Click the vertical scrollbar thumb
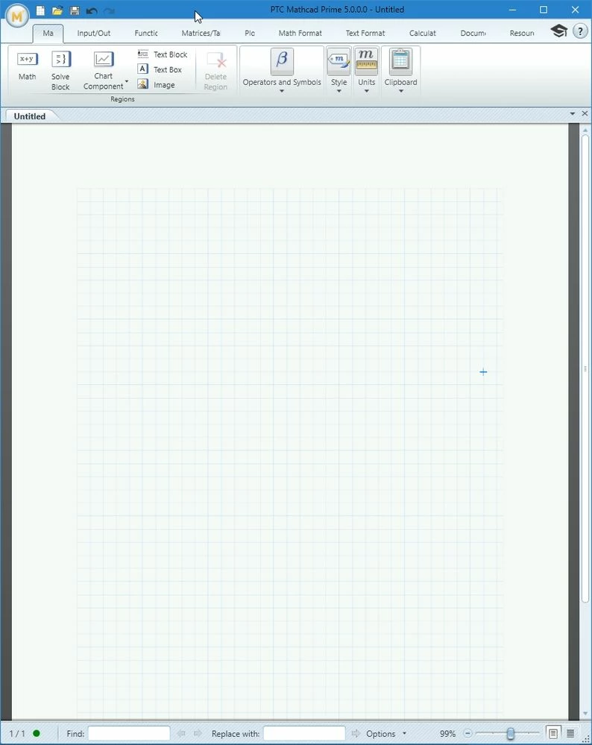Viewport: 592px width, 745px height. (585, 368)
